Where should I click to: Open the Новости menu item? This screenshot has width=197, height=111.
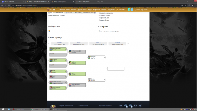coord(62,10)
